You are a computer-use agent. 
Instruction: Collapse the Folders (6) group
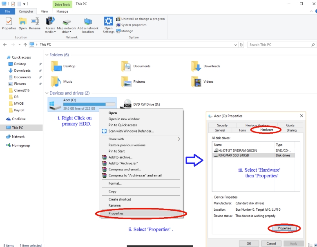46,55
